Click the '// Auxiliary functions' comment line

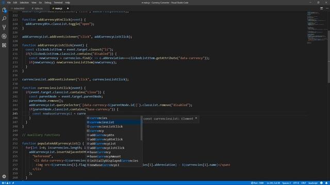coord(41,135)
